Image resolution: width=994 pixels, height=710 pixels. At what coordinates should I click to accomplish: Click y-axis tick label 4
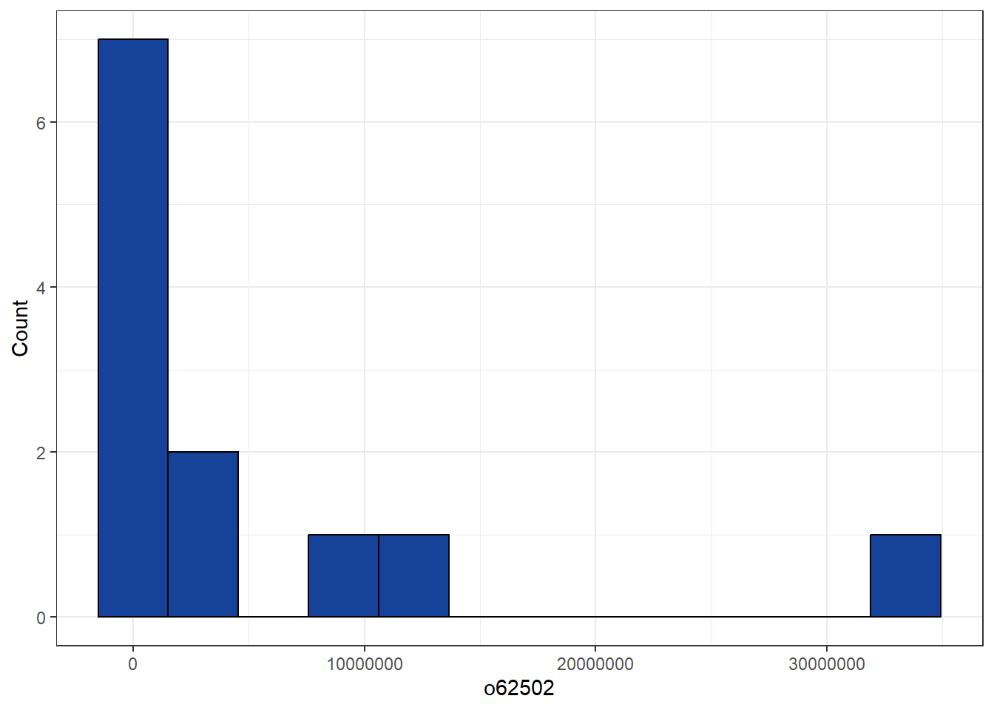pos(41,288)
